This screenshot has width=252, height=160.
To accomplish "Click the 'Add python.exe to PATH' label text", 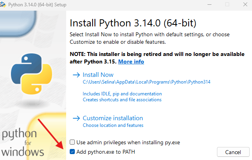I will pos(106,152).
